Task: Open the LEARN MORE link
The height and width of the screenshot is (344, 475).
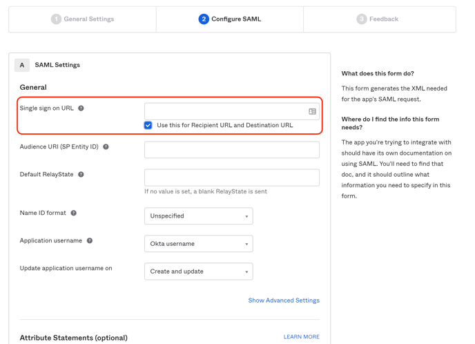Action: point(301,337)
